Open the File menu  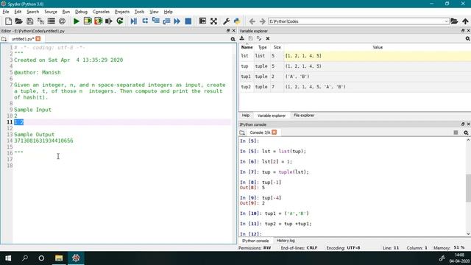[6, 12]
